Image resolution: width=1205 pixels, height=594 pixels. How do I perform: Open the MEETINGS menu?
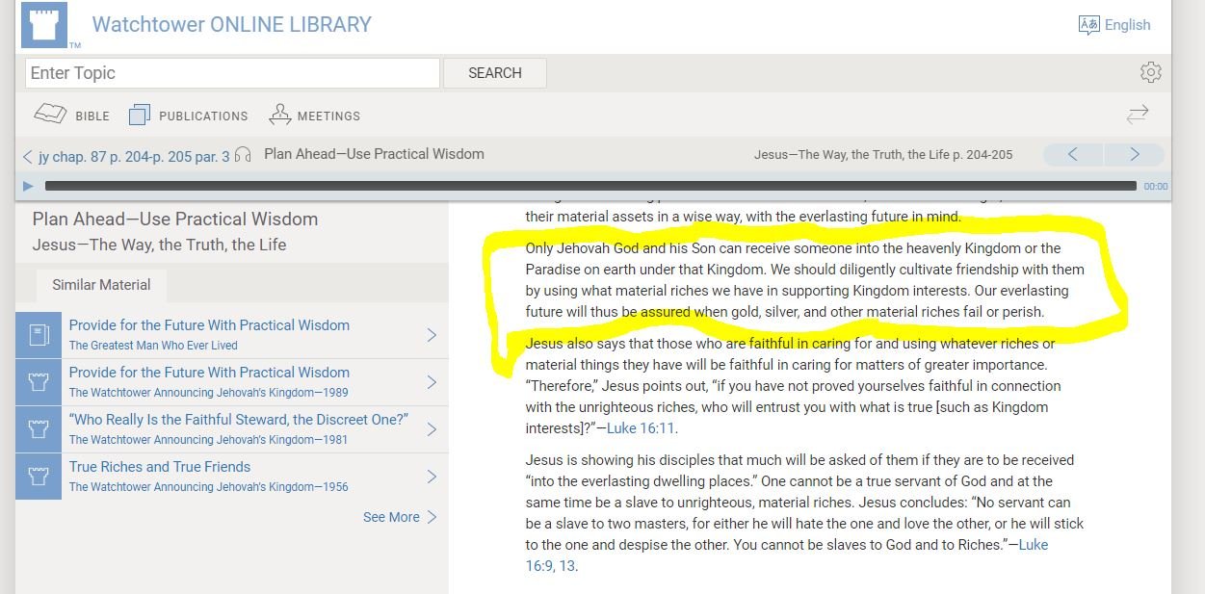click(x=328, y=116)
